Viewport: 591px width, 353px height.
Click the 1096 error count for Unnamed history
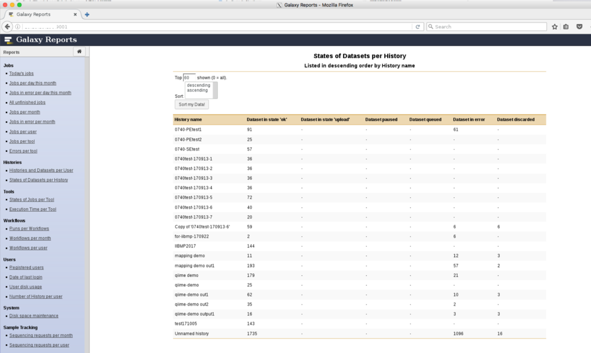pos(458,334)
